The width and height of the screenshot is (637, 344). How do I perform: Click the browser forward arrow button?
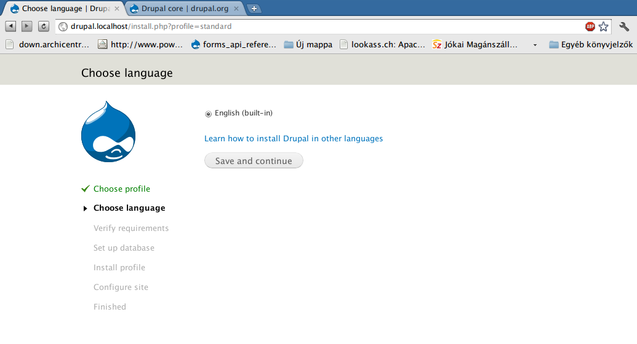coord(27,26)
